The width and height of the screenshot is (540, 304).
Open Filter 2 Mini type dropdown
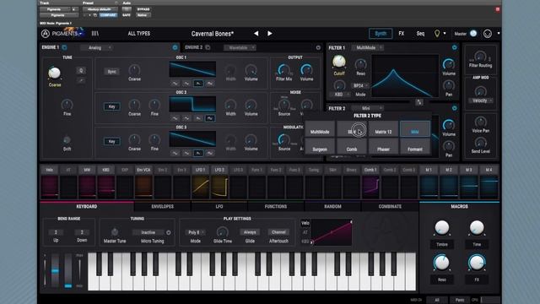coord(368,108)
